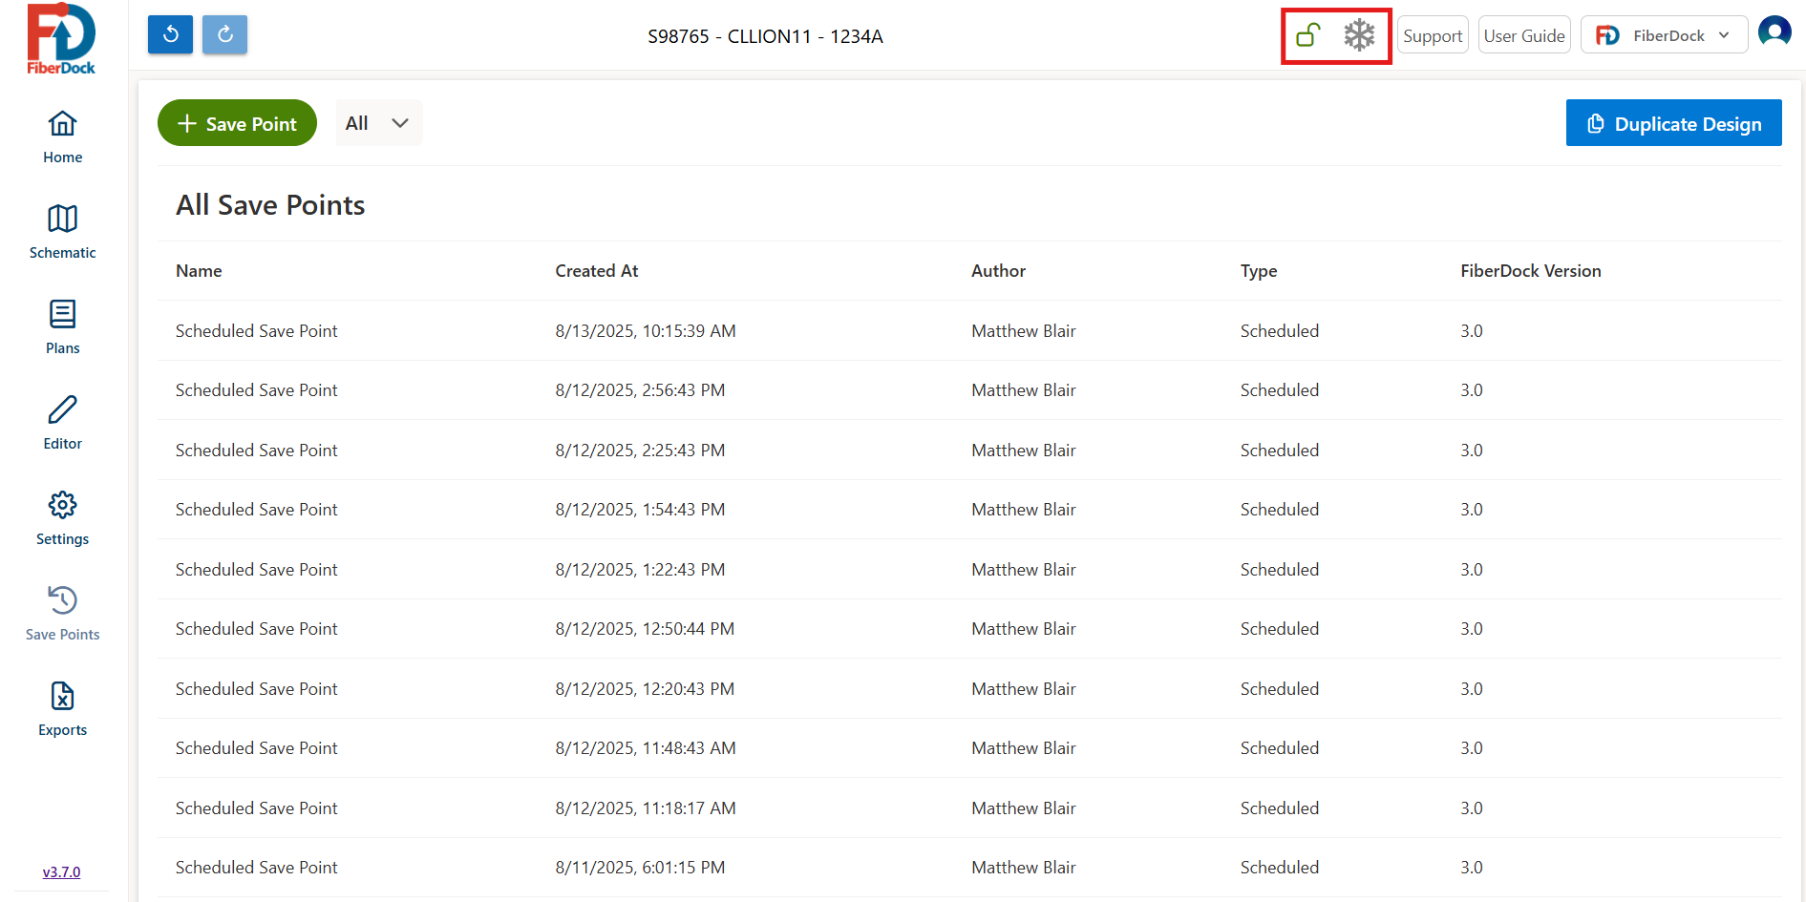This screenshot has height=902, width=1806.
Task: Open the Editor pencil icon
Action: click(x=62, y=423)
